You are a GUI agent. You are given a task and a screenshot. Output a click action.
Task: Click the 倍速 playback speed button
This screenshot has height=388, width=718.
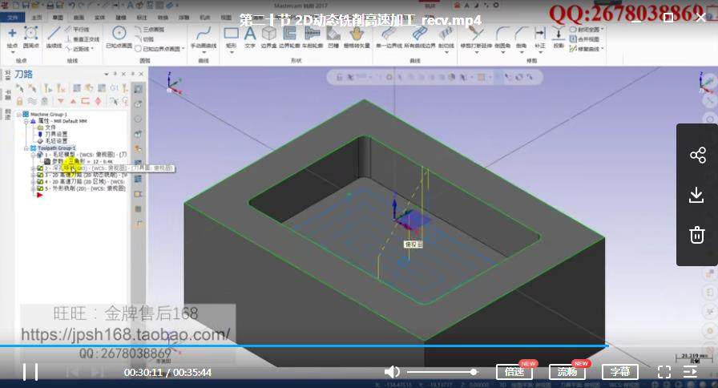click(x=514, y=372)
